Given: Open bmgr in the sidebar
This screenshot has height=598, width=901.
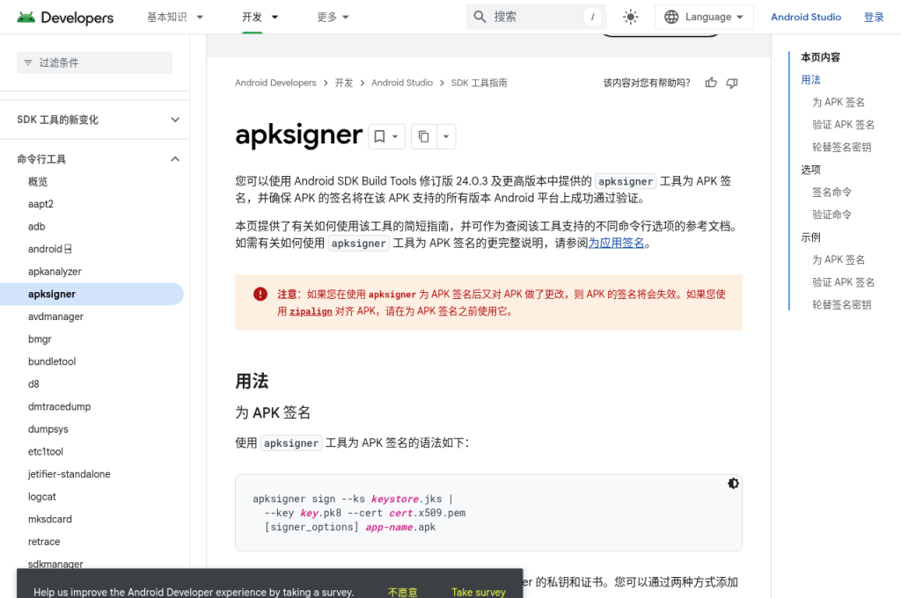Looking at the screenshot, I should click(x=40, y=339).
